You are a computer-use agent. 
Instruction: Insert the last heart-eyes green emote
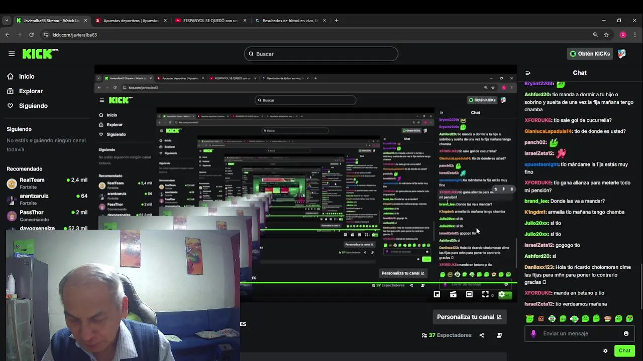629,318
